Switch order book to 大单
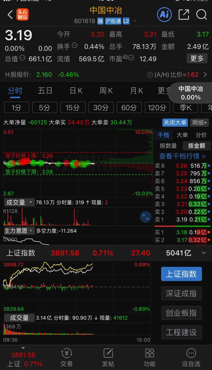Screen dimensions: 212x370 182,135
